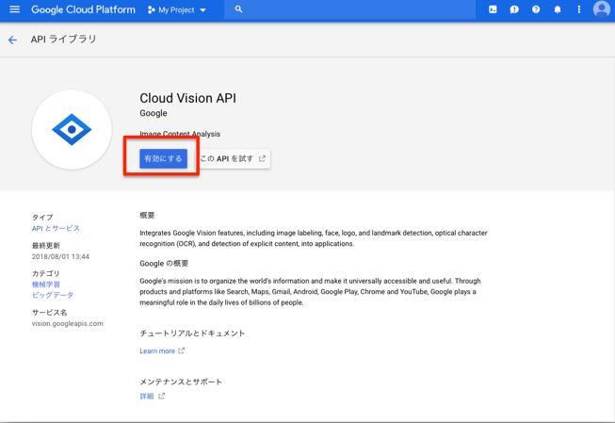The width and height of the screenshot is (615, 423).
Task: Click the Cloud Vision API eye logo
Action: [x=72, y=129]
